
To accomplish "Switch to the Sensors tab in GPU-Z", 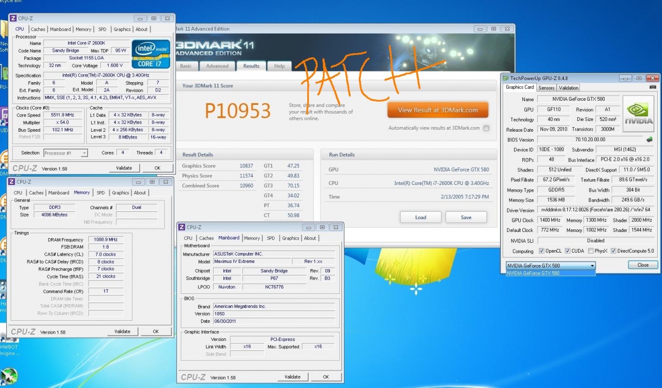I will click(546, 88).
